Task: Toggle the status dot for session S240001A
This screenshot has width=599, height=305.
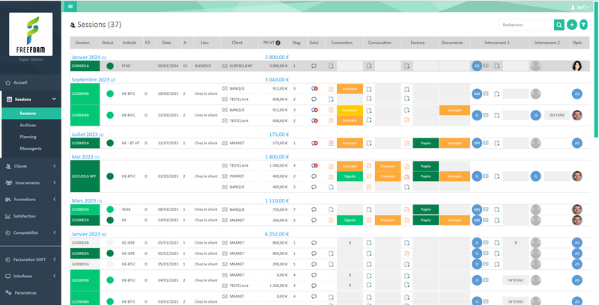Action: point(110,66)
